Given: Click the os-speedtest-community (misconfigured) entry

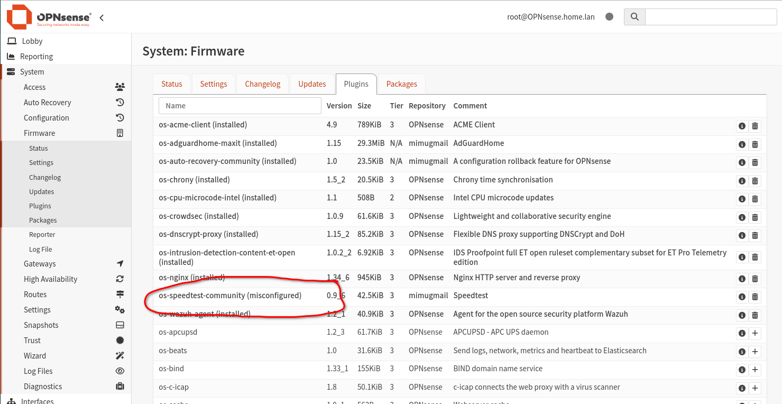Looking at the screenshot, I should (x=230, y=296).
